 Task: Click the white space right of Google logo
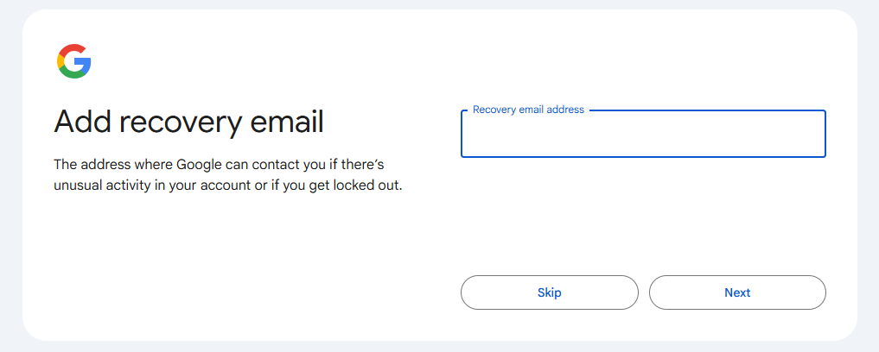(x=259, y=61)
